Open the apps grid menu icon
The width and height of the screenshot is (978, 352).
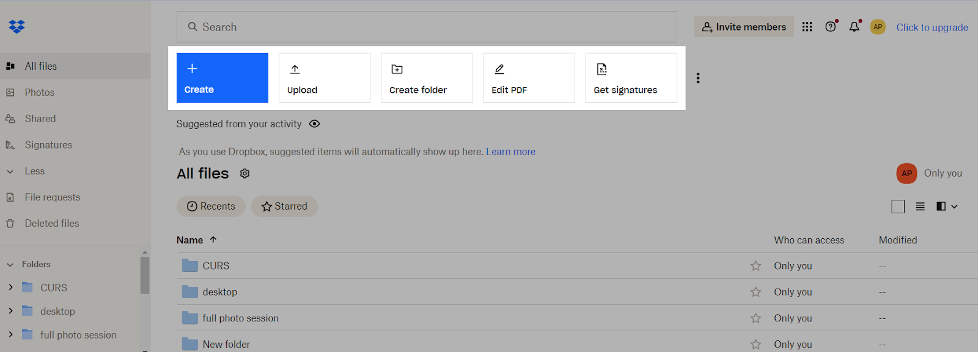[x=807, y=27]
